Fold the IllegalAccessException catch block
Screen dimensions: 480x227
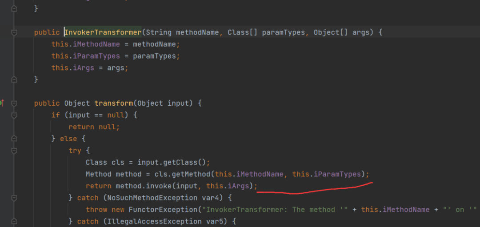(14, 221)
